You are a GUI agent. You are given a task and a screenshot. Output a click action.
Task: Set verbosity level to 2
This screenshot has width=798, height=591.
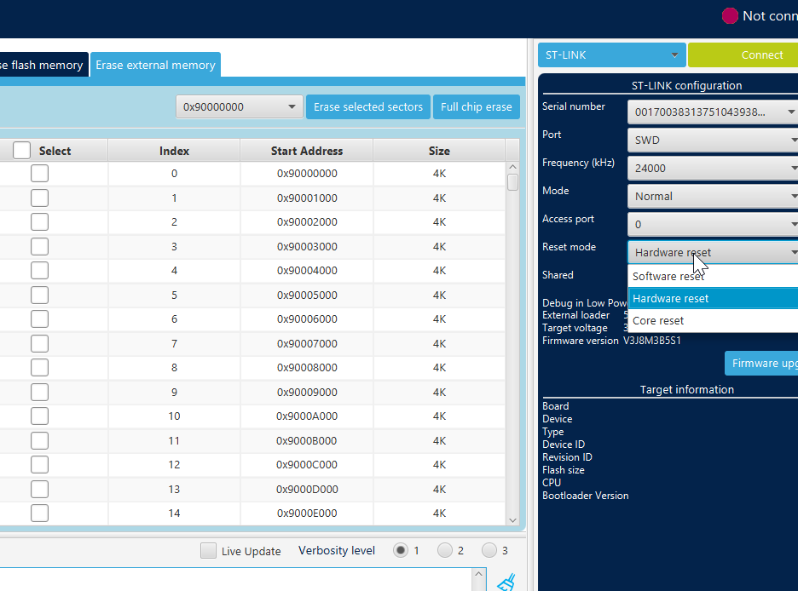pyautogui.click(x=445, y=550)
